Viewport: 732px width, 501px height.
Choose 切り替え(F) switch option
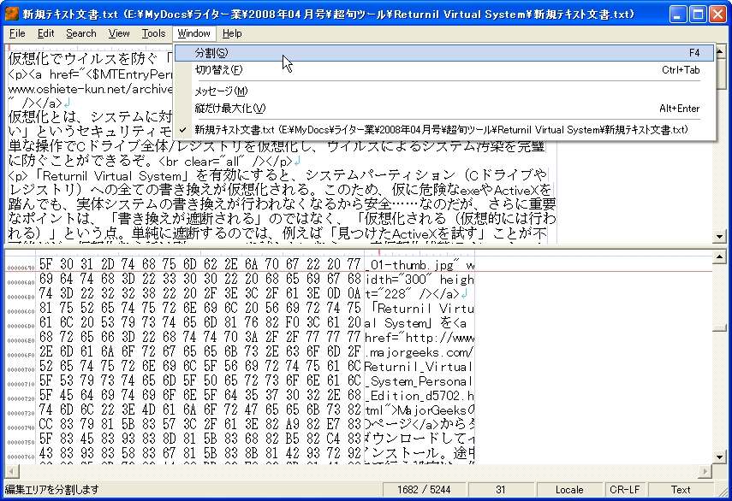coord(444,70)
